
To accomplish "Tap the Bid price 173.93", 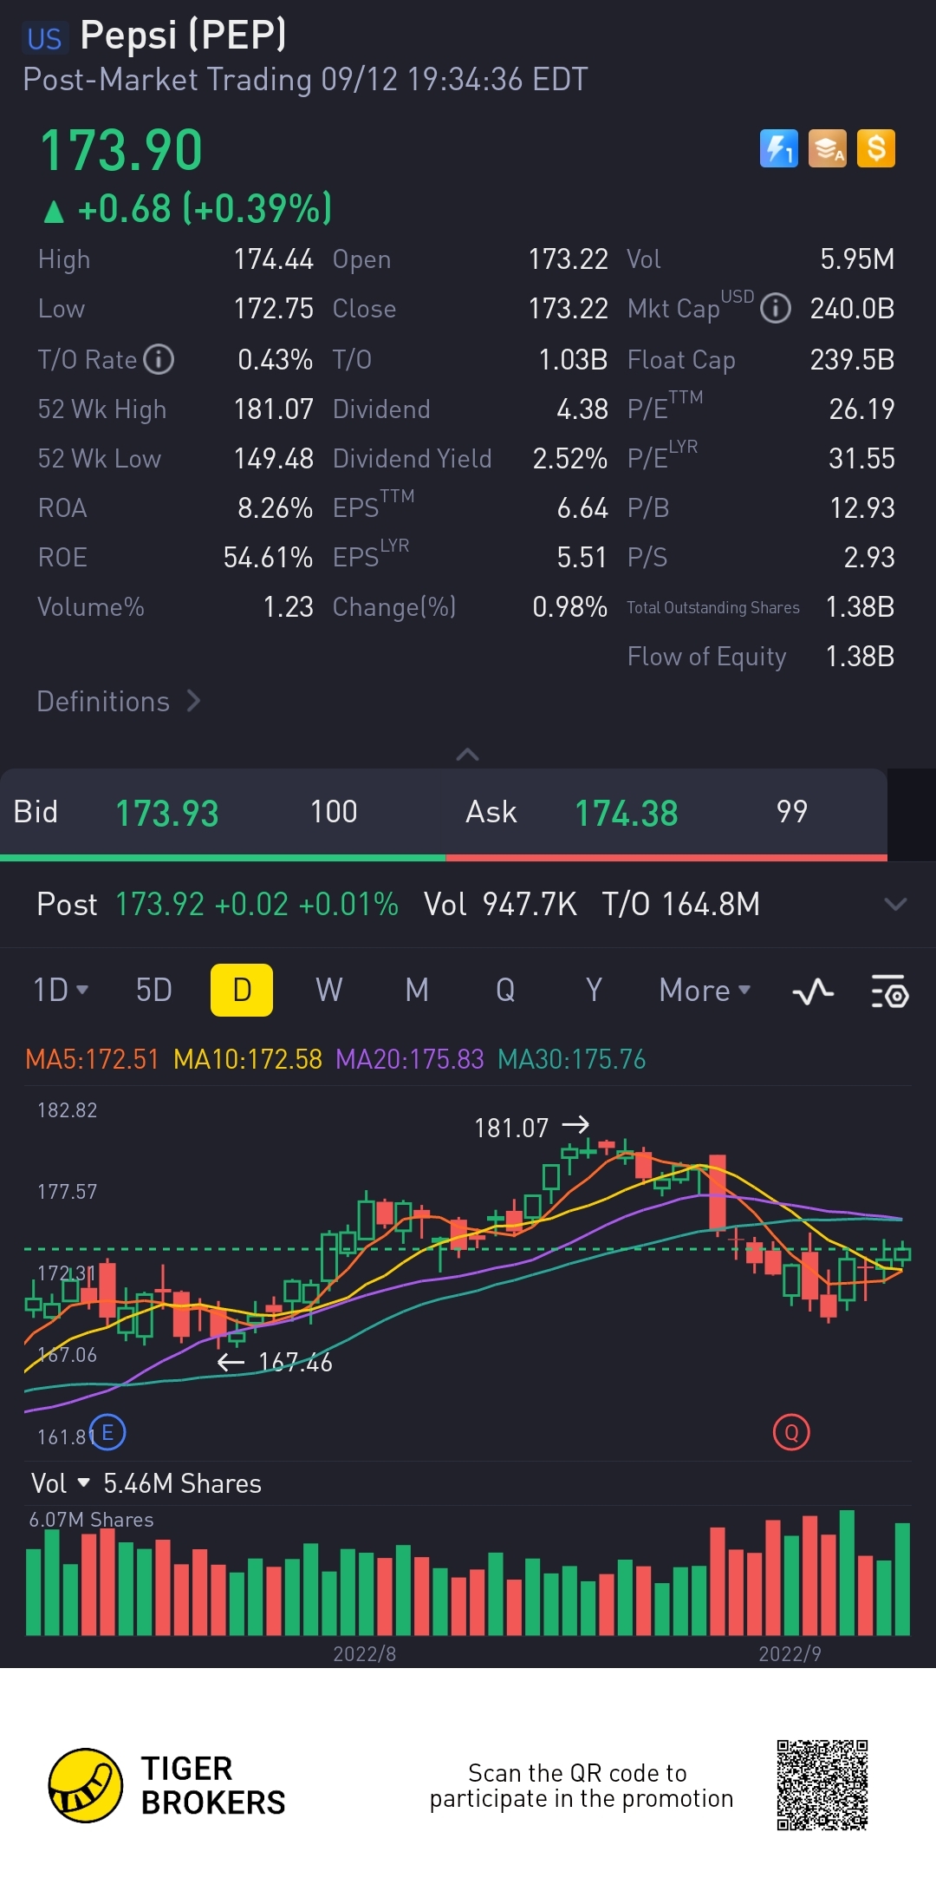I will point(167,813).
